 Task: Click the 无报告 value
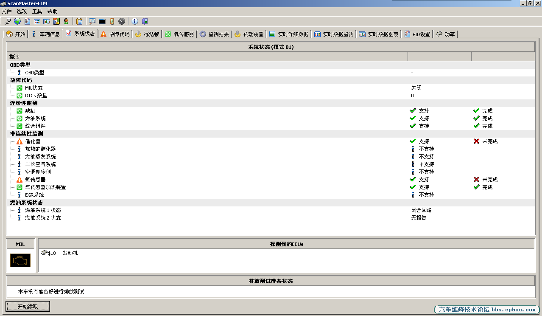point(419,218)
